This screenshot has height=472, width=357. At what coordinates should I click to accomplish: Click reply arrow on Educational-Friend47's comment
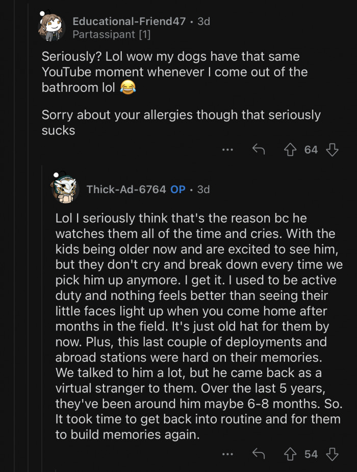coord(259,150)
